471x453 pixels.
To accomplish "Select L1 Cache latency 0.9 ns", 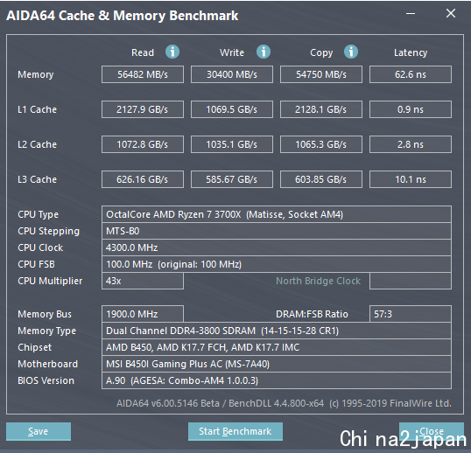I will point(411,109).
